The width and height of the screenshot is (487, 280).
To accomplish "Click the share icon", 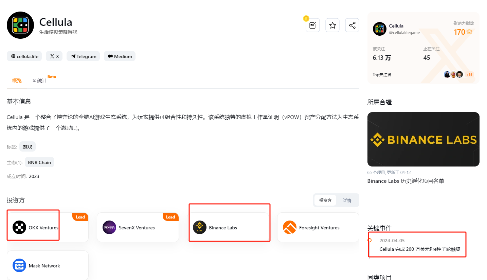I will point(352,25).
